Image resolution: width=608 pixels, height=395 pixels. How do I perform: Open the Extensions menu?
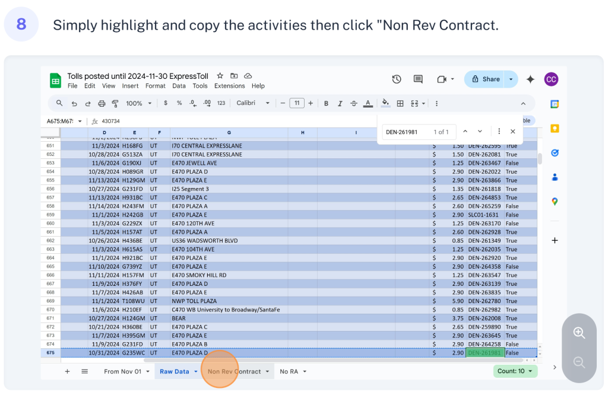(x=229, y=86)
